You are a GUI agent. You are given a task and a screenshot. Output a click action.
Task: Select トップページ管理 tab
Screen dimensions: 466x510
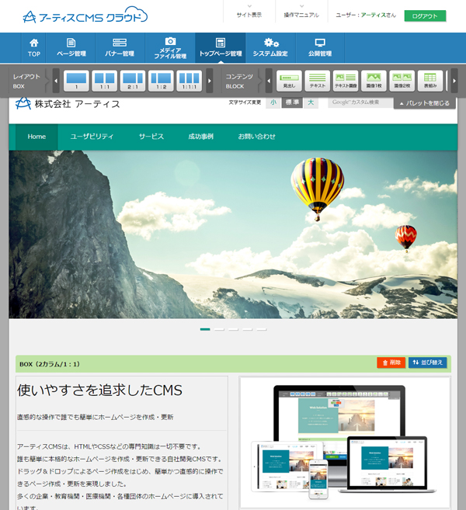click(x=221, y=47)
